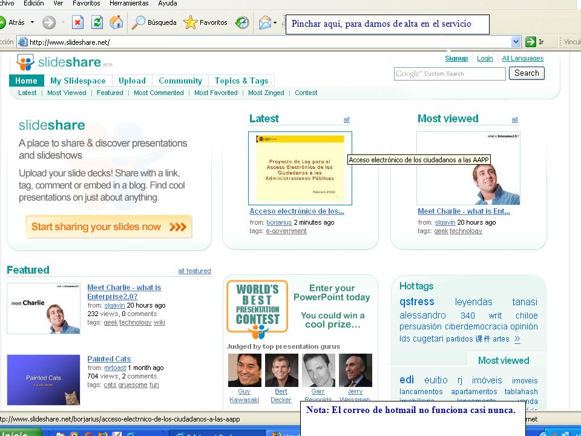Open the Most Commented link
This screenshot has height=436, width=581.
[159, 93]
